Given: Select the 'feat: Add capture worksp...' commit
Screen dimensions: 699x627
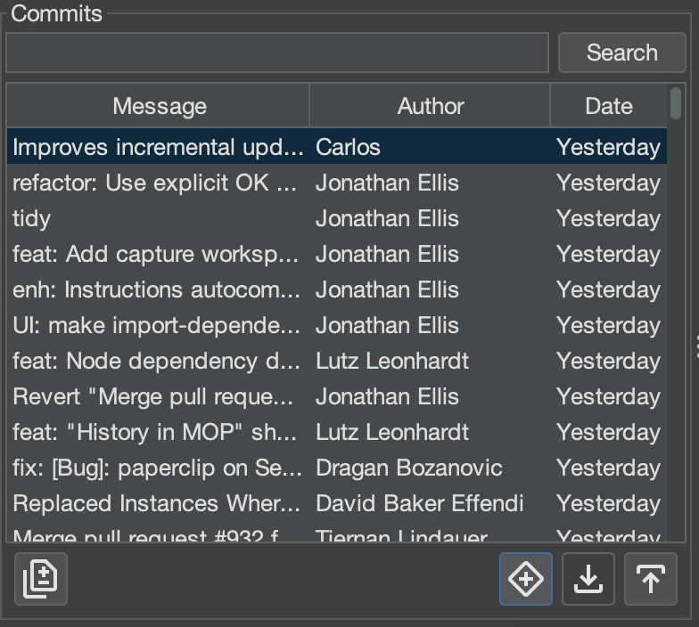Looking at the screenshot, I should tap(158, 254).
